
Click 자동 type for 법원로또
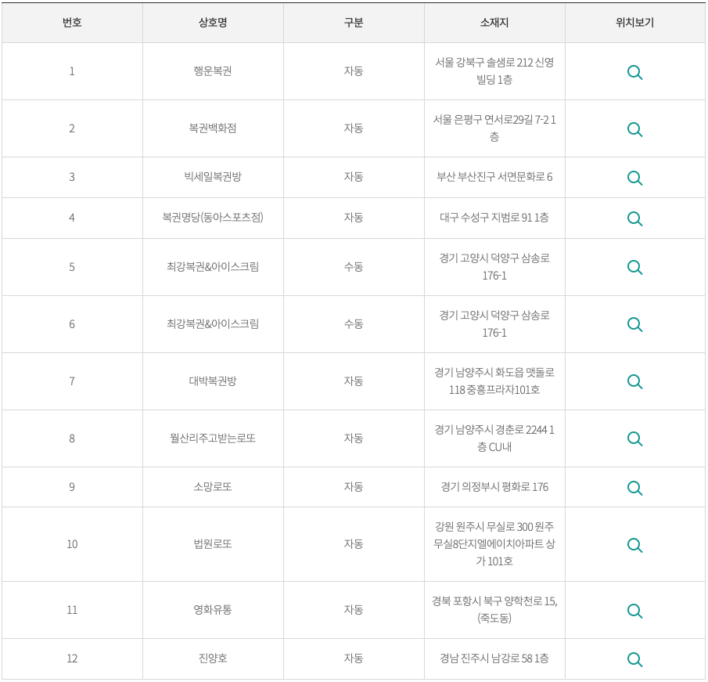tap(354, 544)
